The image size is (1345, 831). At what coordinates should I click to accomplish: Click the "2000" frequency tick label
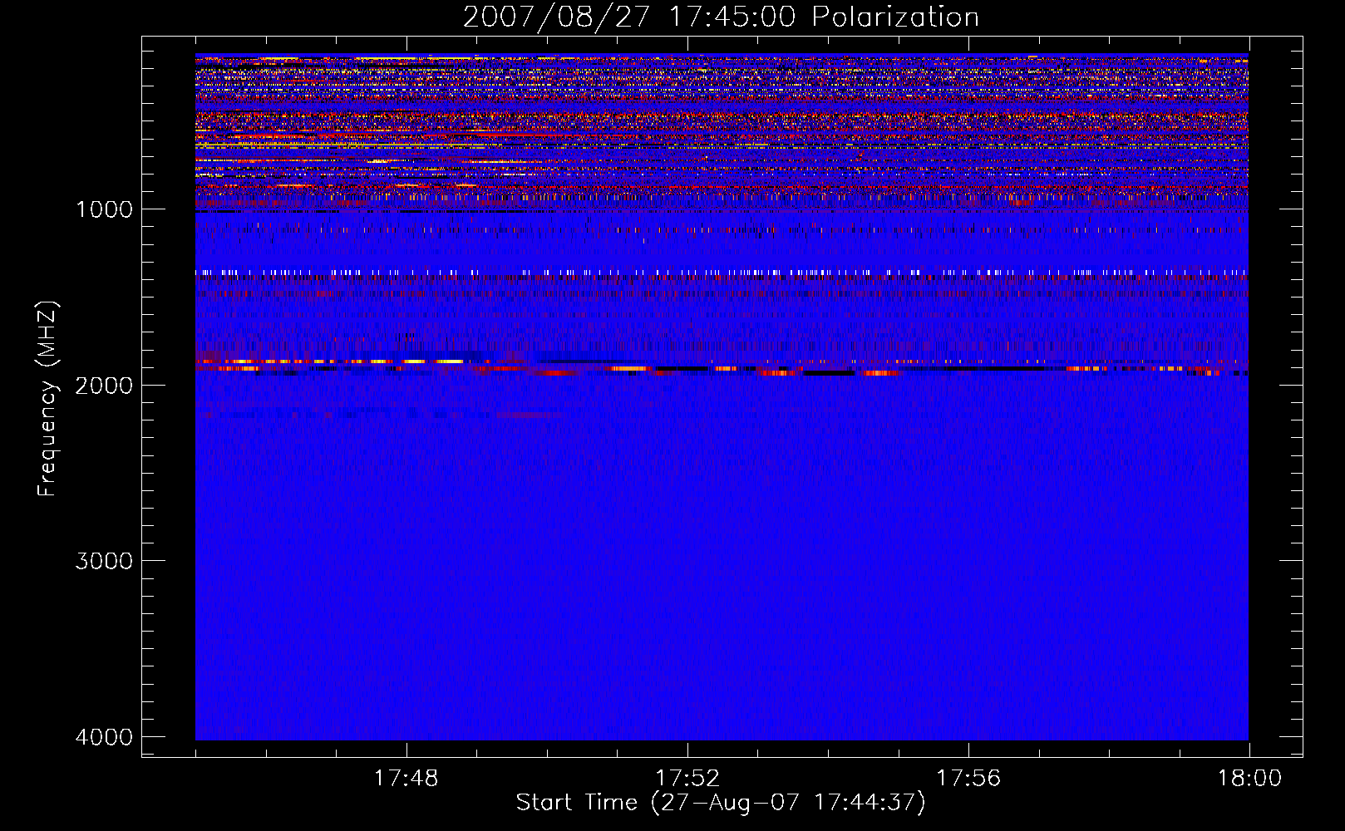tap(104, 385)
